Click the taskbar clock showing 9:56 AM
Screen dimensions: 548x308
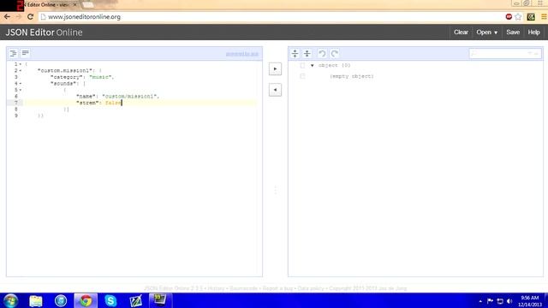click(530, 301)
